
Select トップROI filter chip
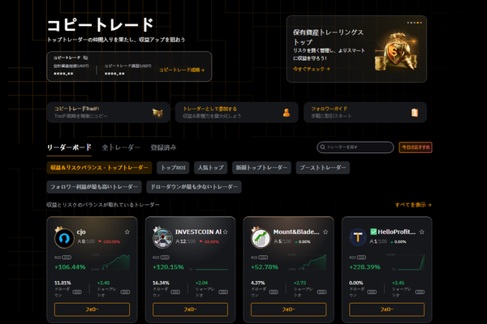pyautogui.click(x=173, y=168)
